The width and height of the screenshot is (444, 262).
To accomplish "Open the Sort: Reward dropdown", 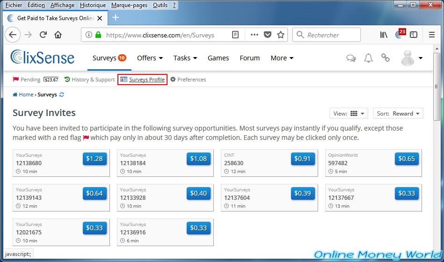I will point(398,113).
